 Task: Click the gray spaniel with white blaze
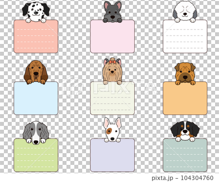point(36,132)
